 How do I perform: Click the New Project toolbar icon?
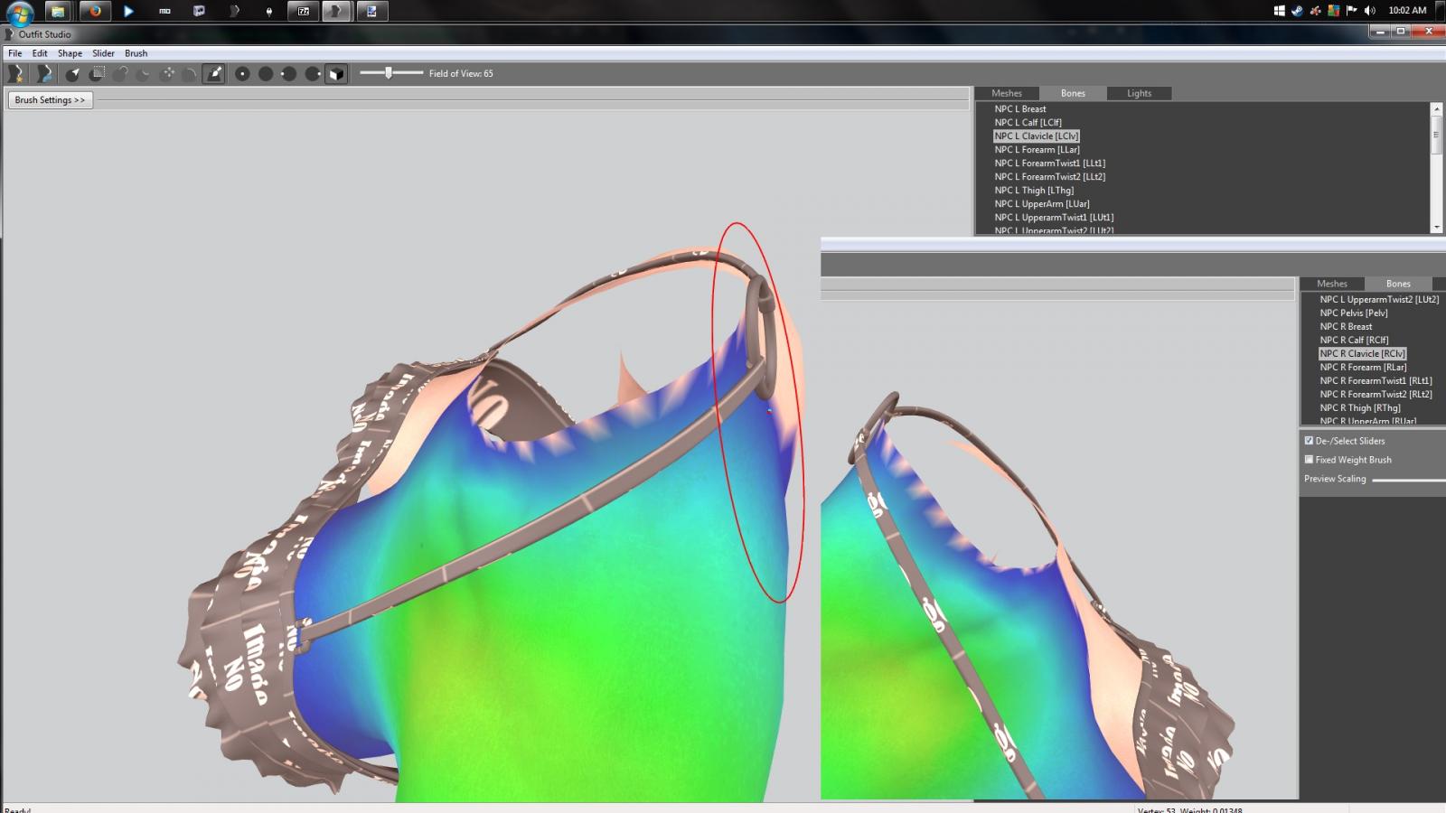click(x=16, y=74)
